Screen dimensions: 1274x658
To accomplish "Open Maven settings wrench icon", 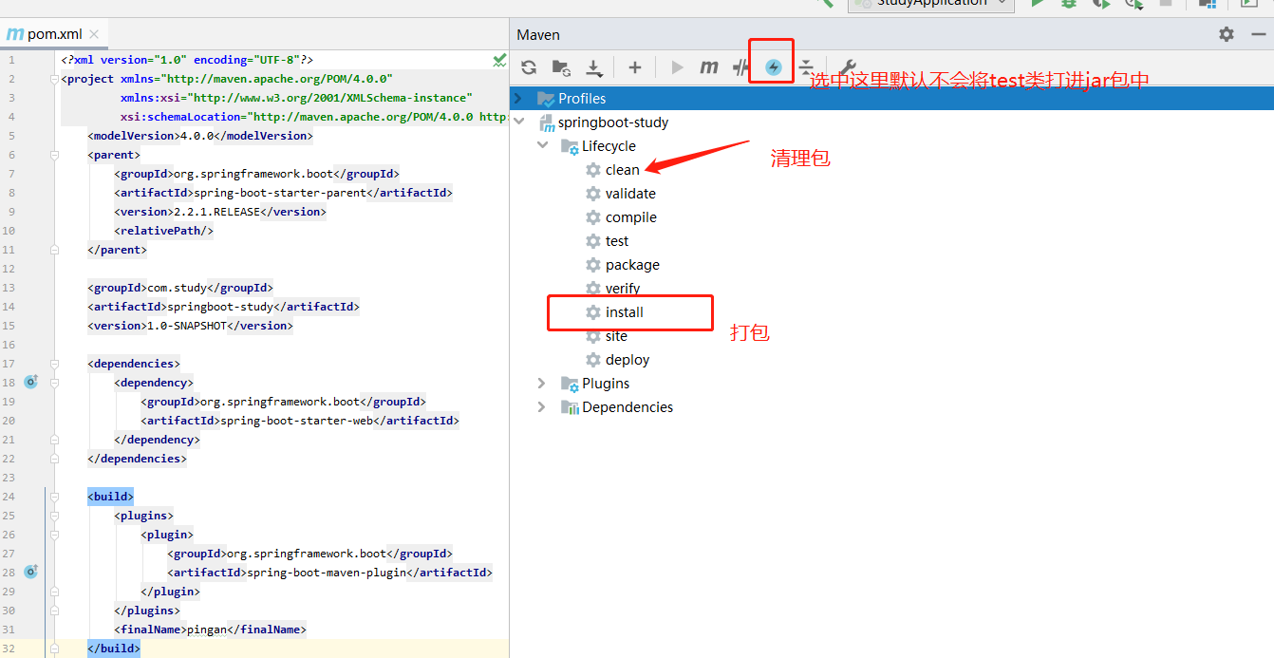I will (847, 67).
